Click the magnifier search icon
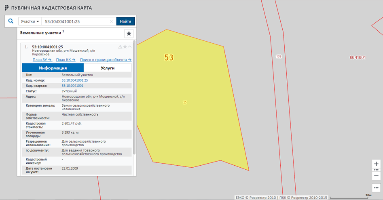The height and width of the screenshot is (200, 383). tap(11, 21)
